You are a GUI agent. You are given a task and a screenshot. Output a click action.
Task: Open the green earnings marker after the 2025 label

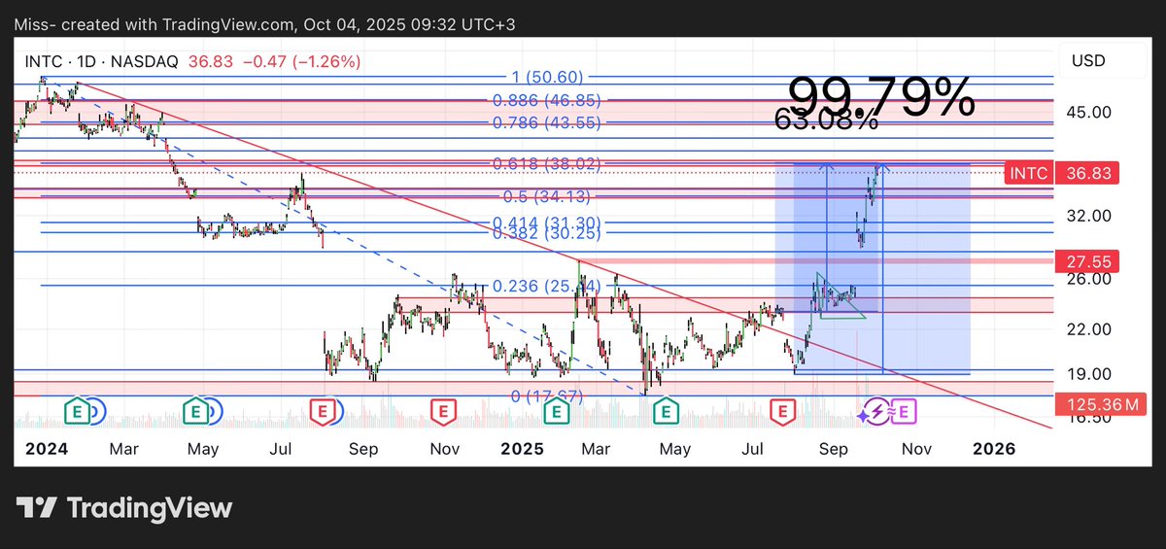(x=556, y=411)
